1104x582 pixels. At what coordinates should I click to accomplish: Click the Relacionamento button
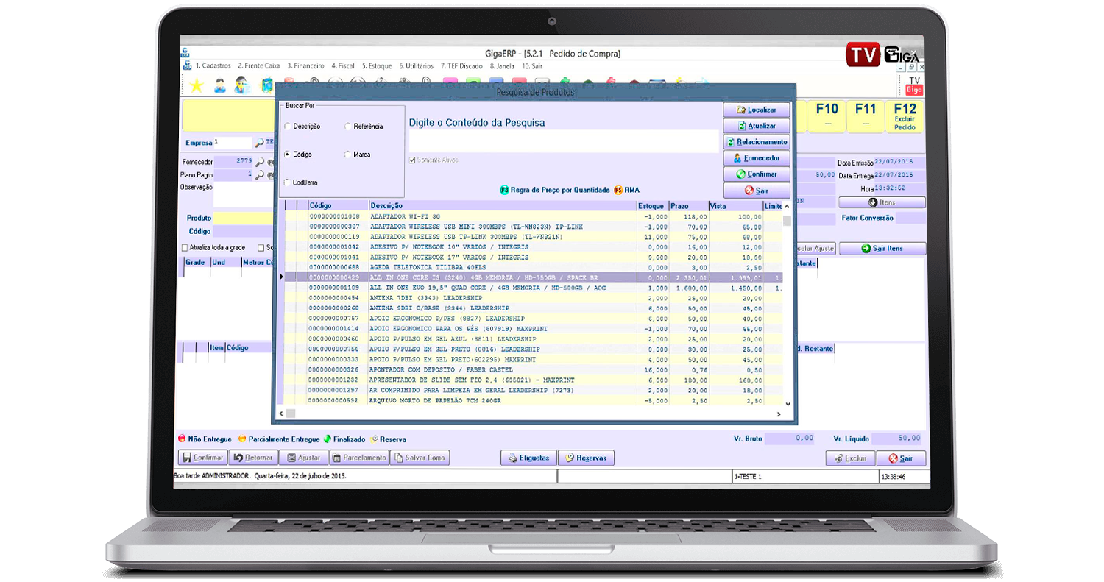(757, 142)
